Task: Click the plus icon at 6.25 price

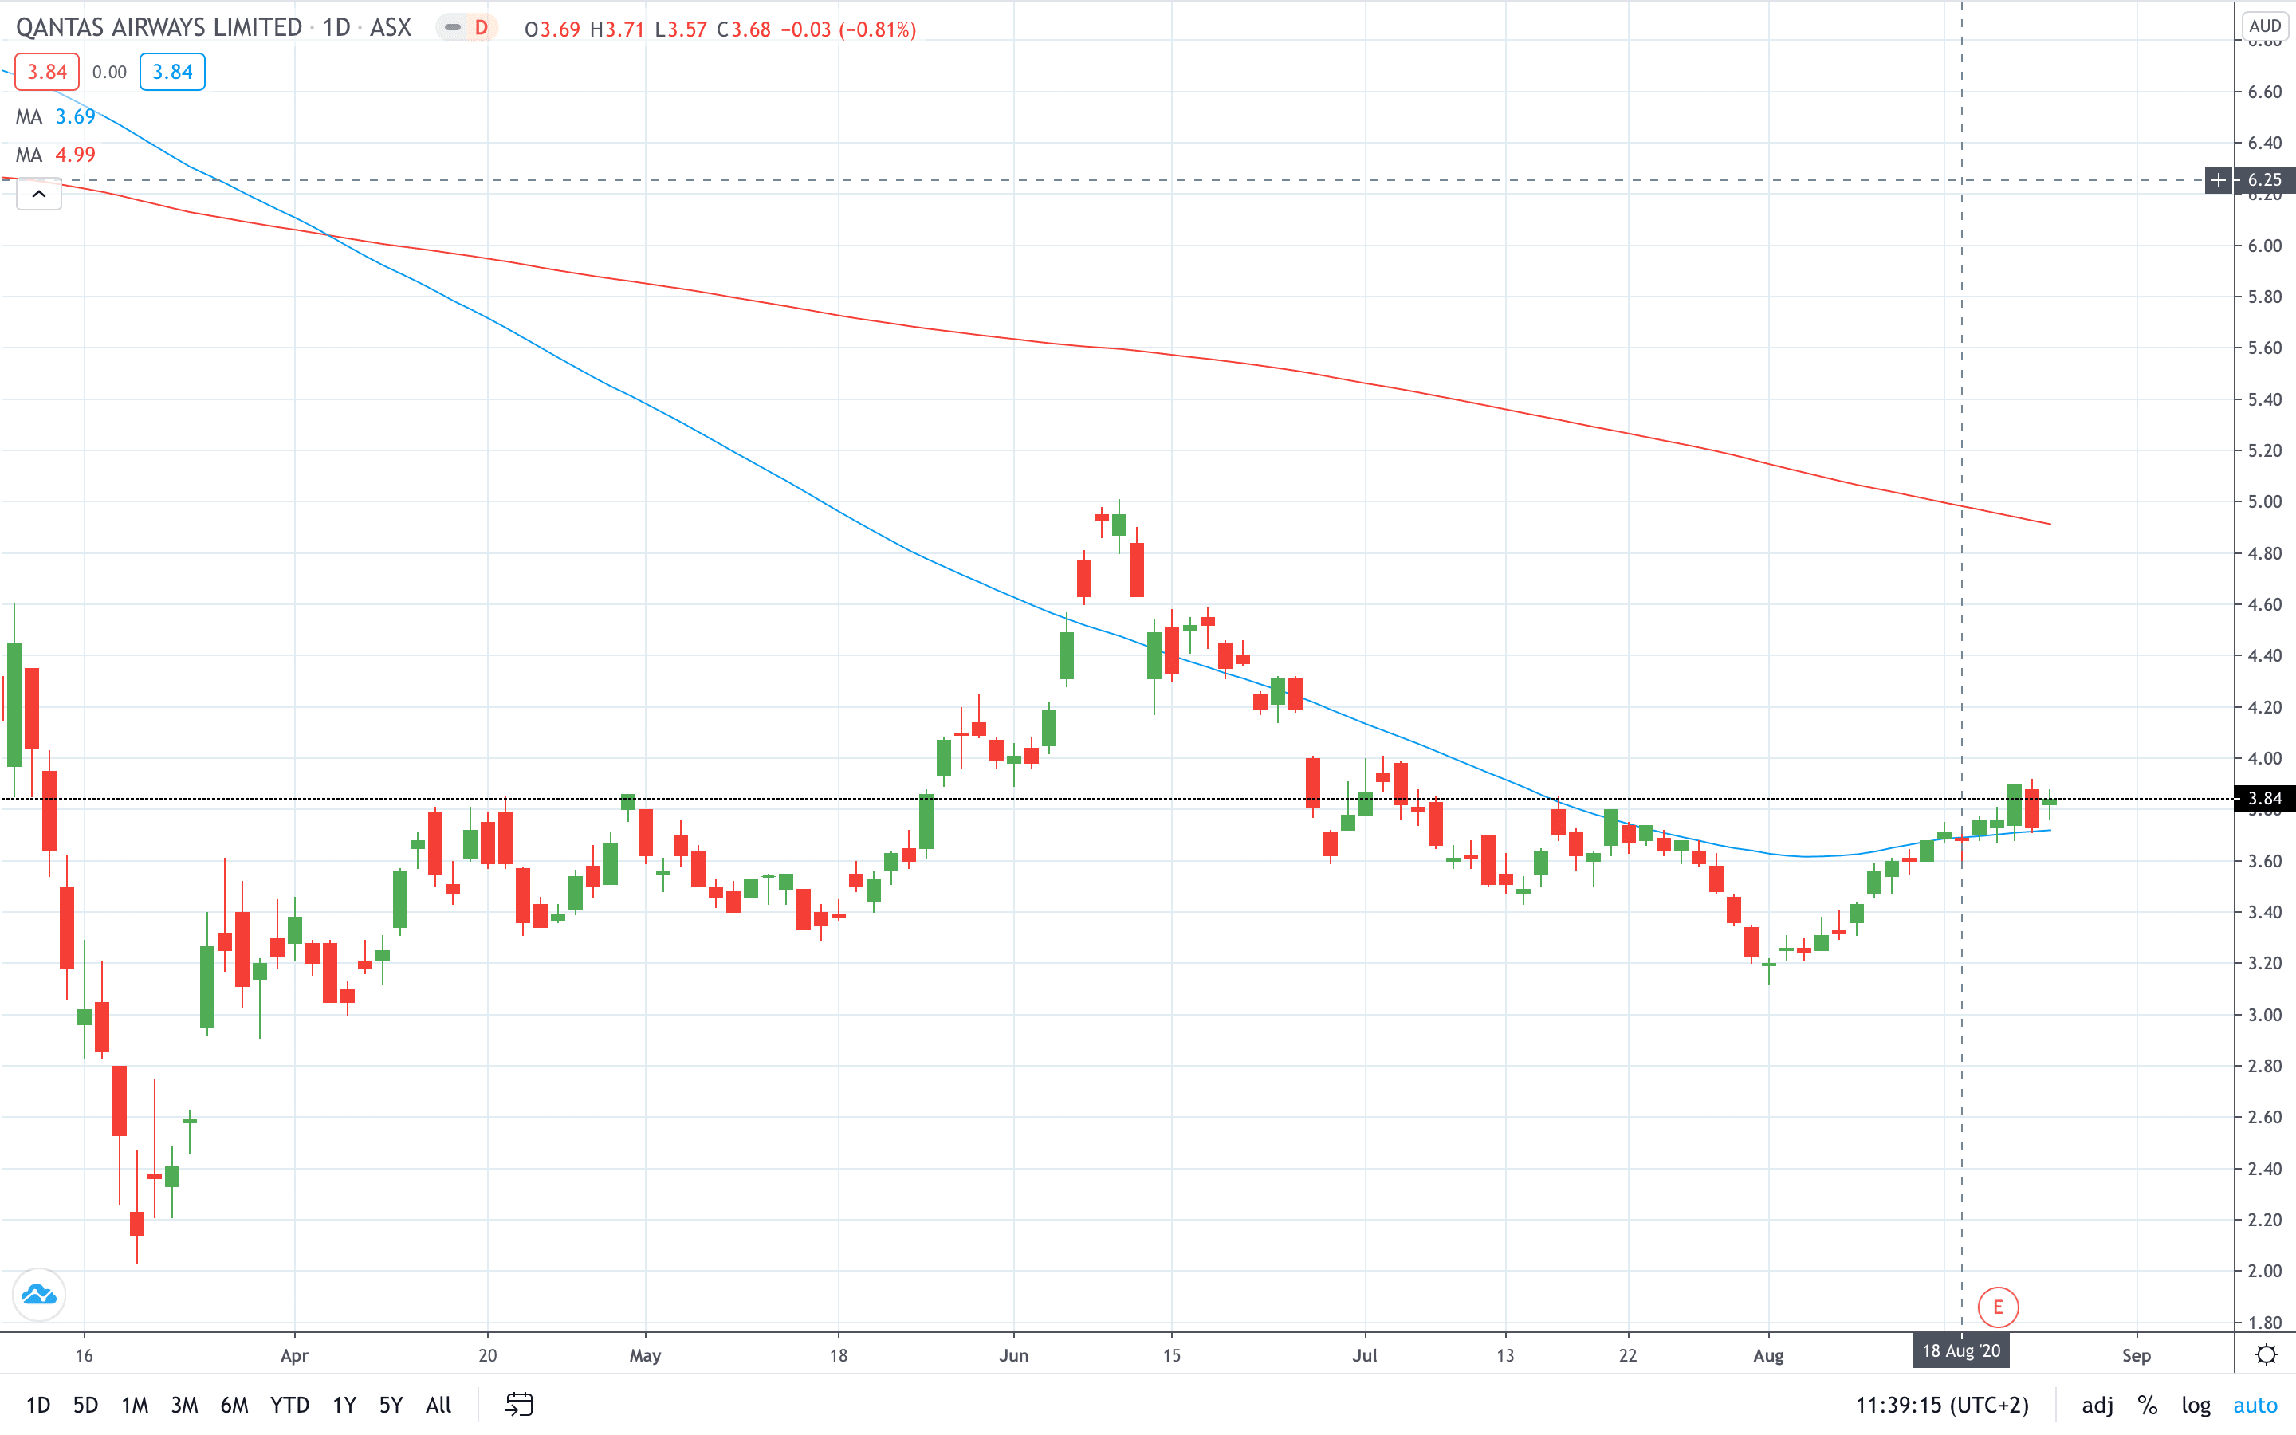Action: [2218, 180]
